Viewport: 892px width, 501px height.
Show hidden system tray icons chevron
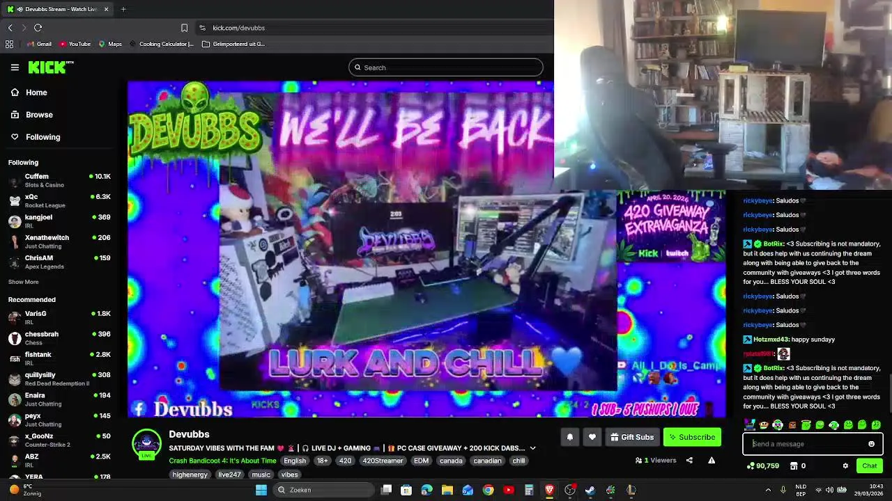768,490
